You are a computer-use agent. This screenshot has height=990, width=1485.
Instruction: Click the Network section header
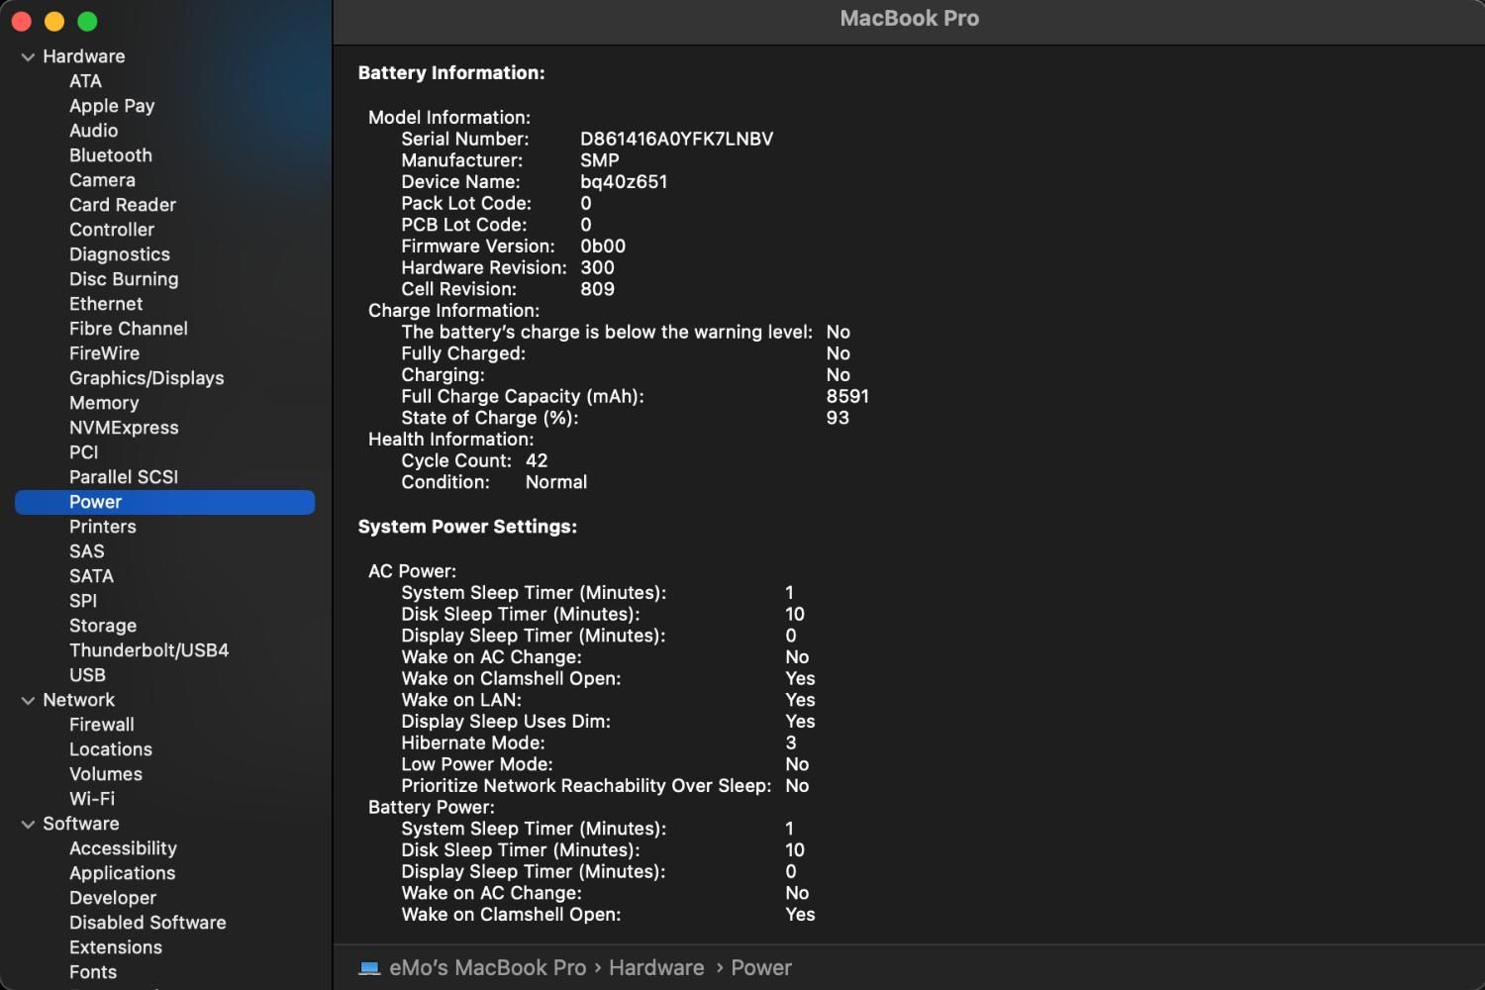click(x=78, y=700)
